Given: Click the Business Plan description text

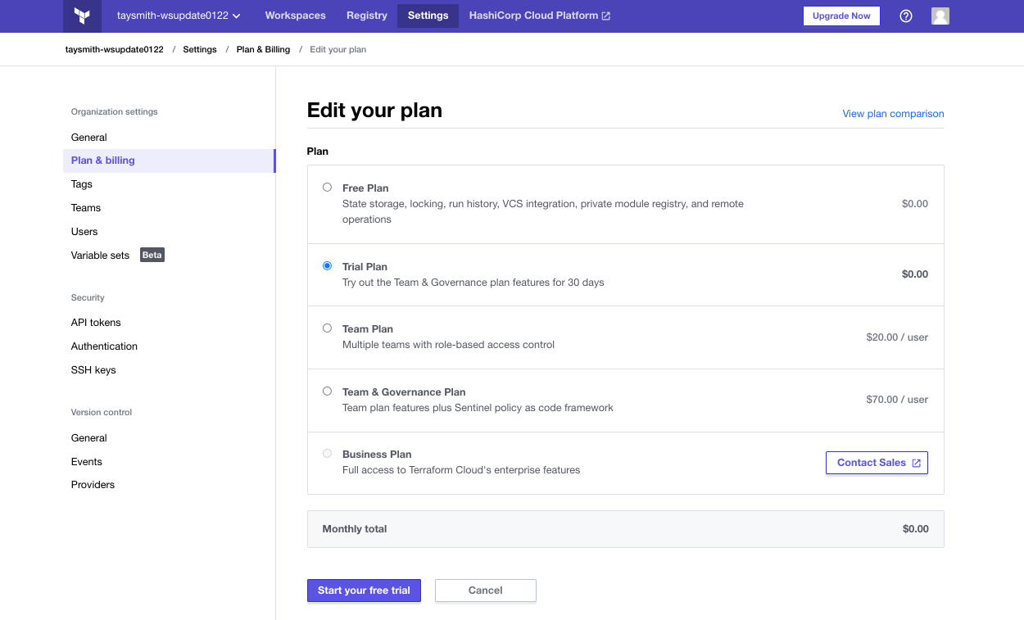Looking at the screenshot, I should (461, 470).
